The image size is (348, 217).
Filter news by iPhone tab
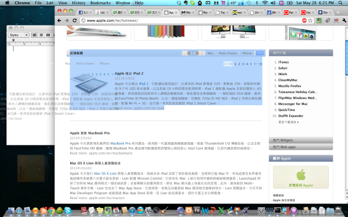tap(246, 53)
